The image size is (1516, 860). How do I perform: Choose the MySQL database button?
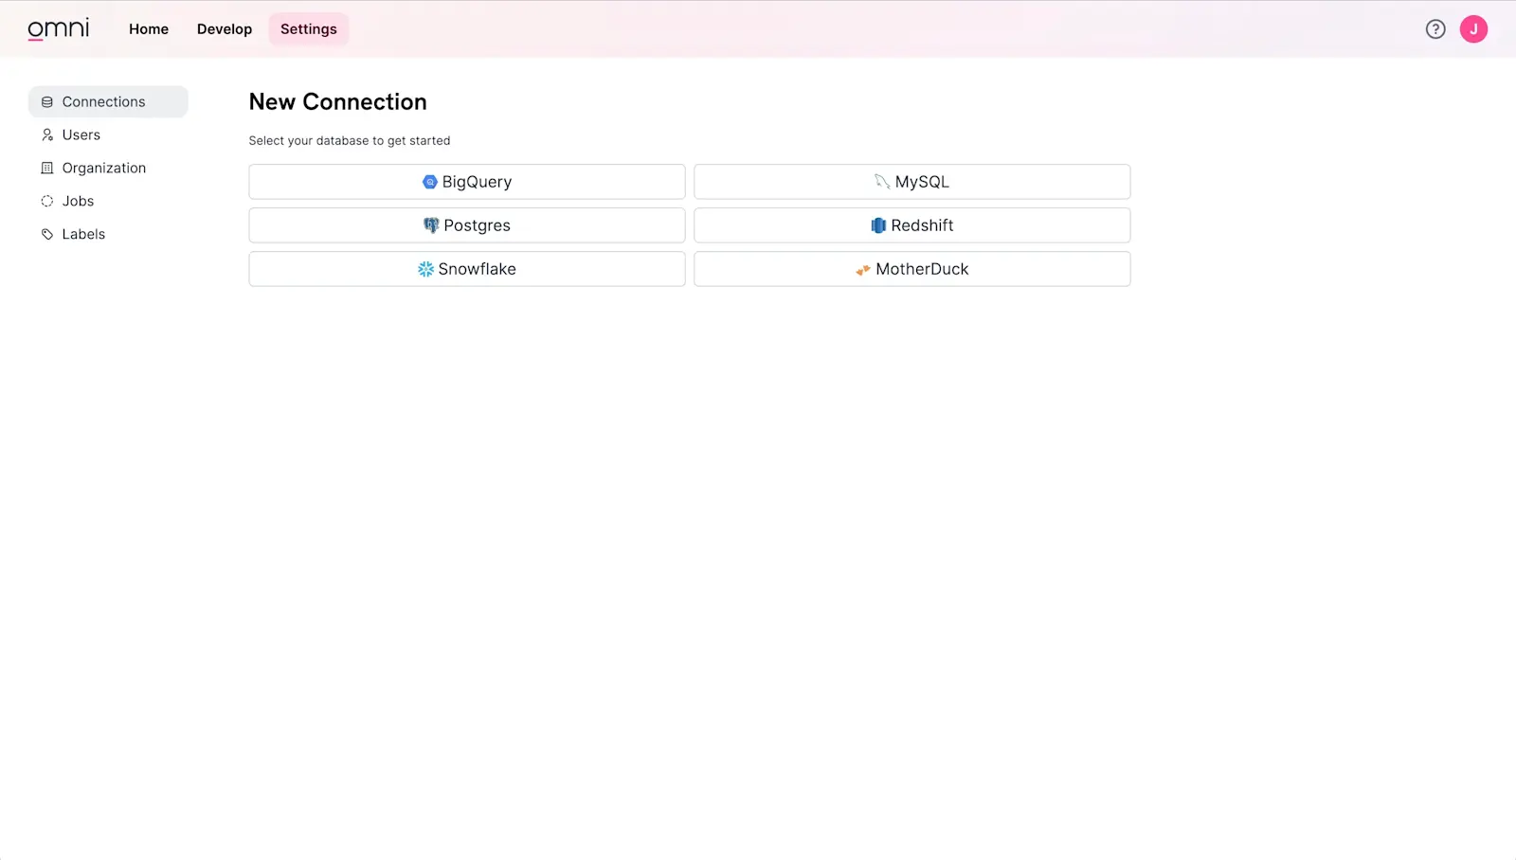[x=911, y=182]
